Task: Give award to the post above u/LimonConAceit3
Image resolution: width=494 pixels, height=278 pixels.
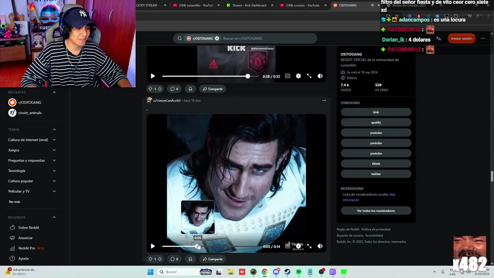Action: point(190,89)
